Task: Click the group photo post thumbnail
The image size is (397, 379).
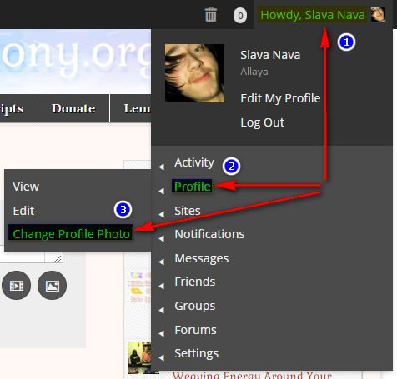Action: click(139, 357)
